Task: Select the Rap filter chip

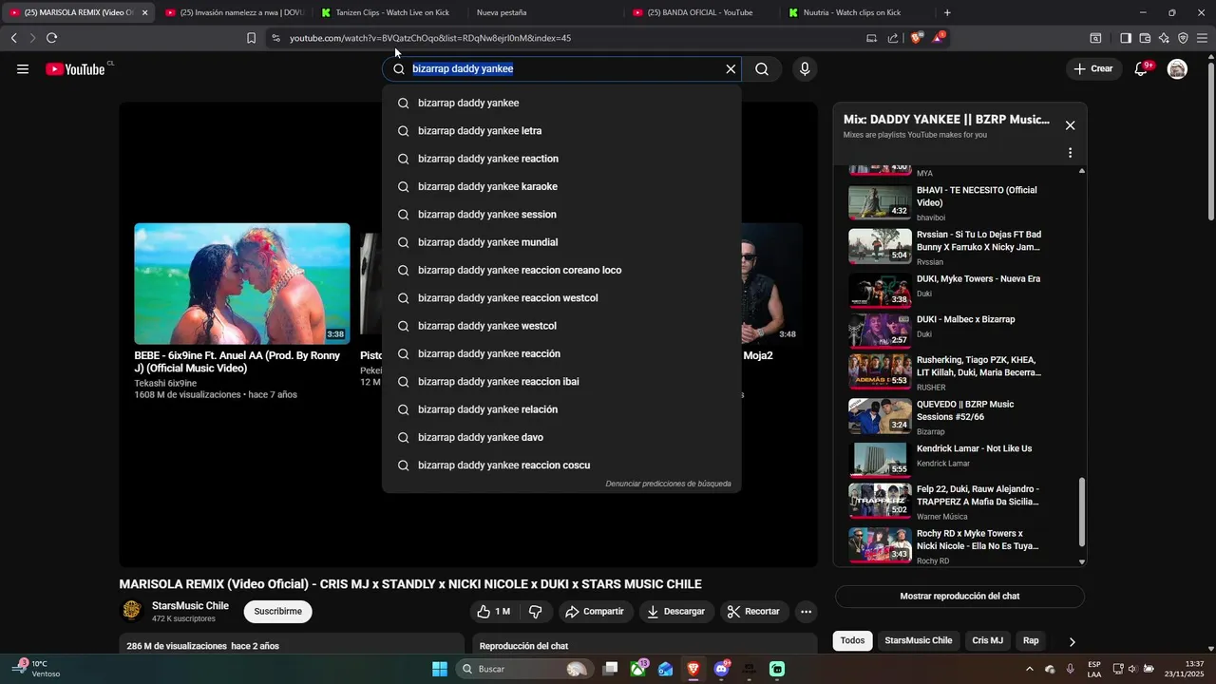Action: point(1031,640)
